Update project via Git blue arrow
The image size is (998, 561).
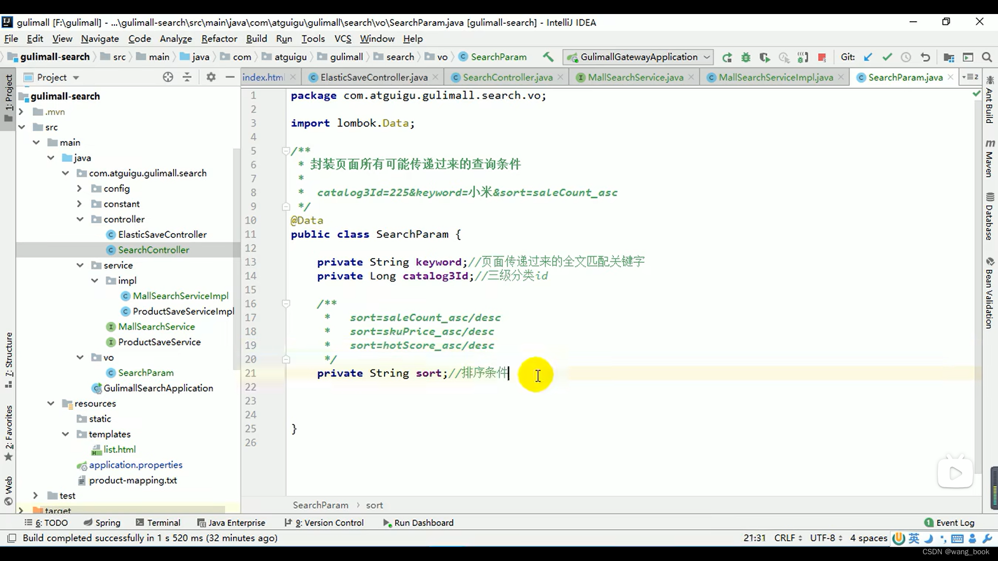click(x=868, y=57)
